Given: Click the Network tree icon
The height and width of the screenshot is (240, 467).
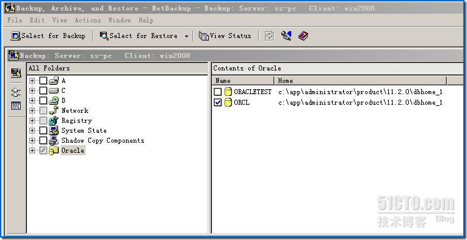Looking at the screenshot, I should point(54,110).
